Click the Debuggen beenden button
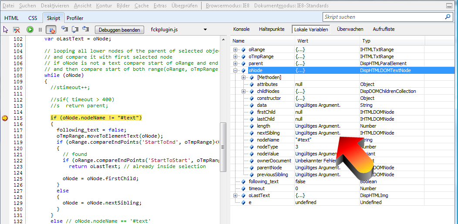The height and width of the screenshot is (224, 458). coord(120,30)
